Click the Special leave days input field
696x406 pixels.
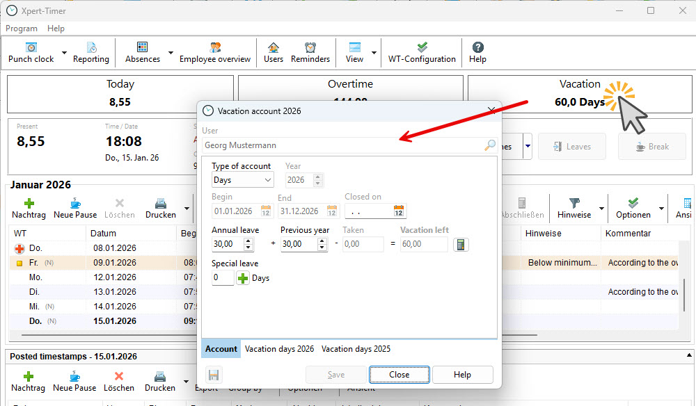223,278
